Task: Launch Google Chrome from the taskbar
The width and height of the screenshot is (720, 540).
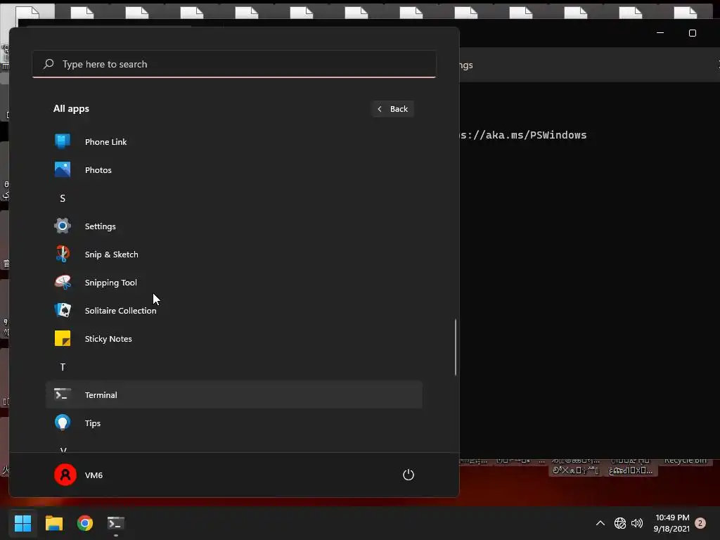Action: pos(85,523)
